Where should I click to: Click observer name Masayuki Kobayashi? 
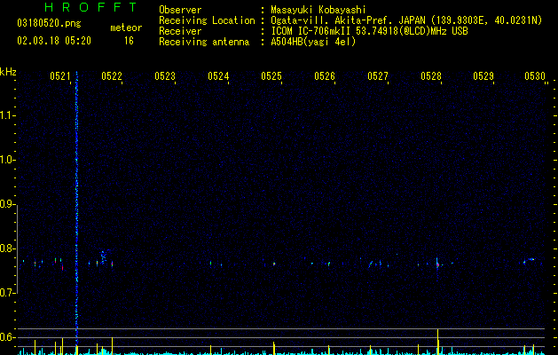pyautogui.click(x=318, y=10)
